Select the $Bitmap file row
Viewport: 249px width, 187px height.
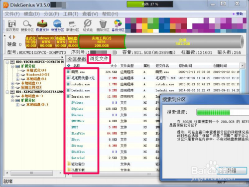[153, 146]
